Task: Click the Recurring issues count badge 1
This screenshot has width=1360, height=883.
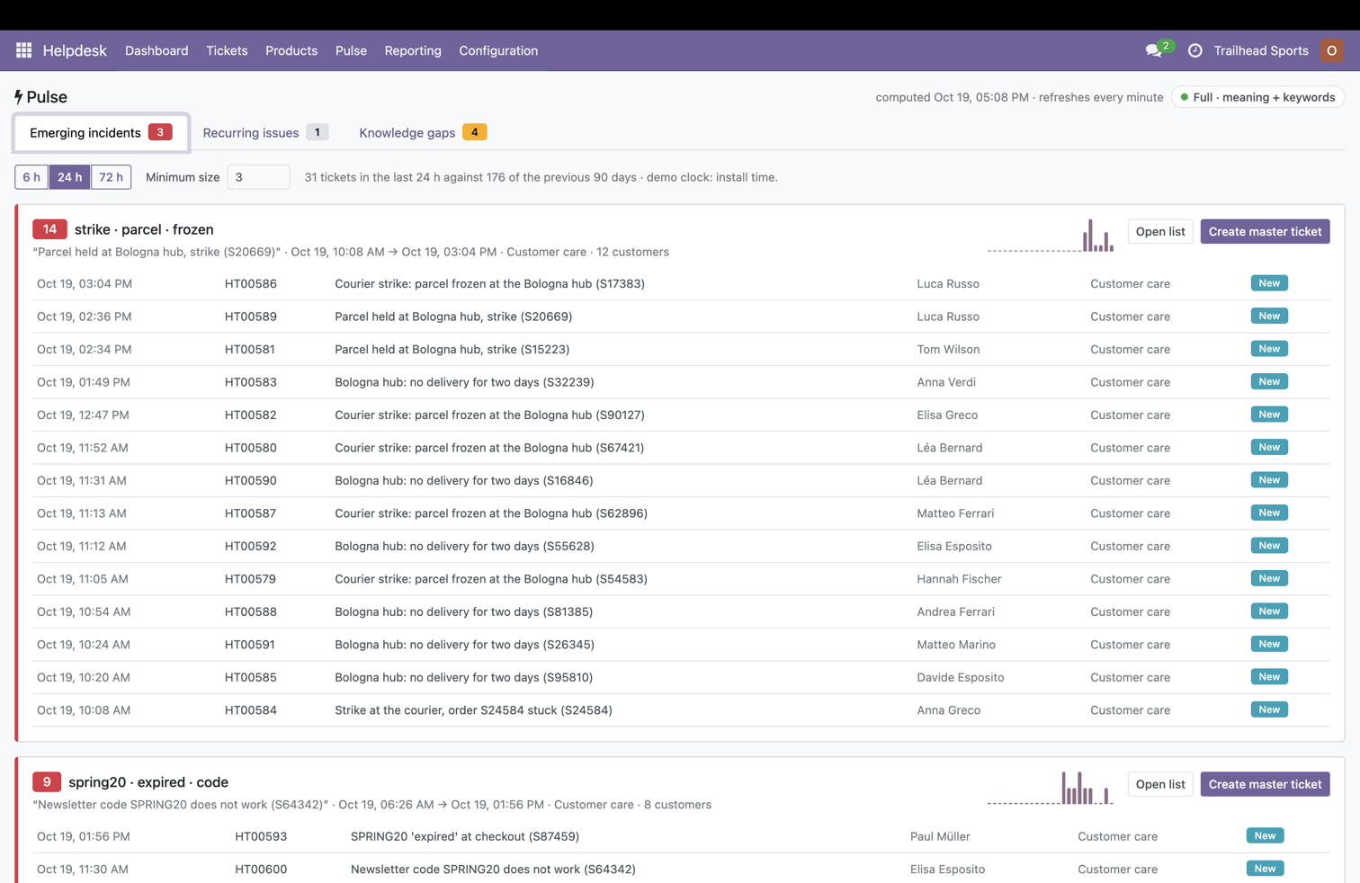Action: (x=317, y=132)
